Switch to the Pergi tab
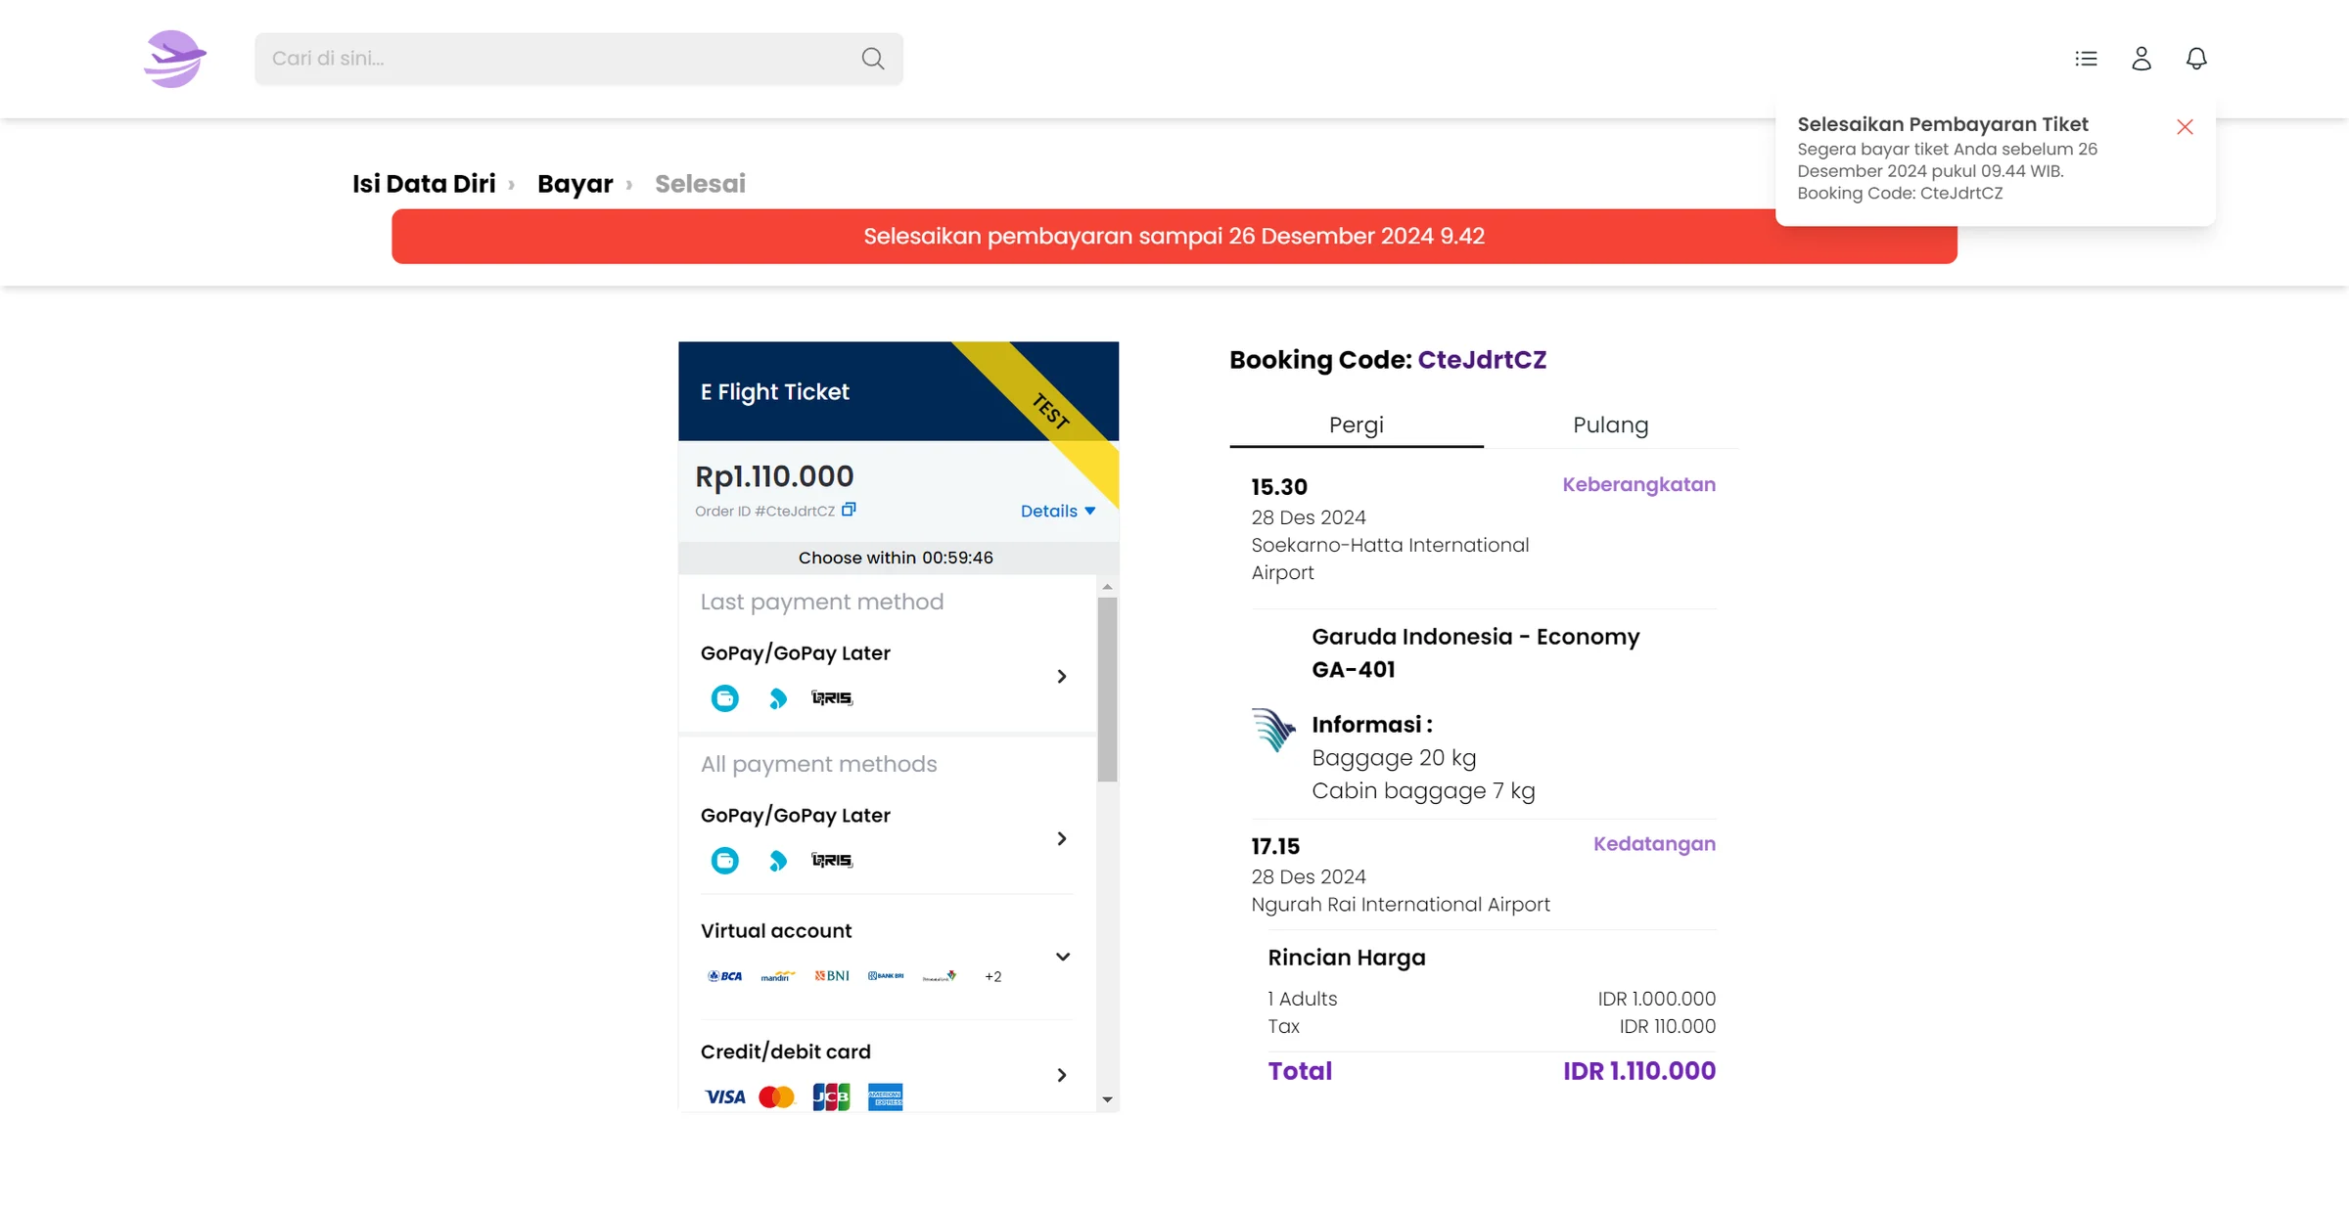 pyautogui.click(x=1357, y=425)
